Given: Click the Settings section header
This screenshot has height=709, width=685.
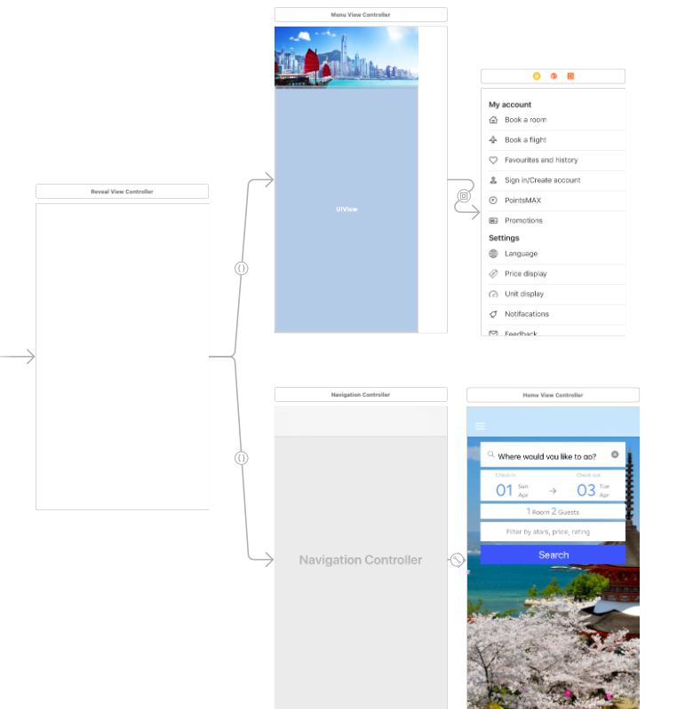Looking at the screenshot, I should coord(504,238).
